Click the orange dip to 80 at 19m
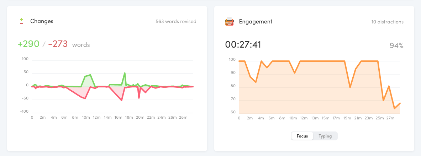This screenshot has width=421, height=156. click(x=350, y=87)
